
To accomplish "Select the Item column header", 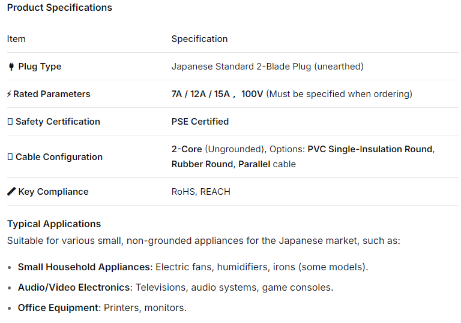I will [16, 39].
